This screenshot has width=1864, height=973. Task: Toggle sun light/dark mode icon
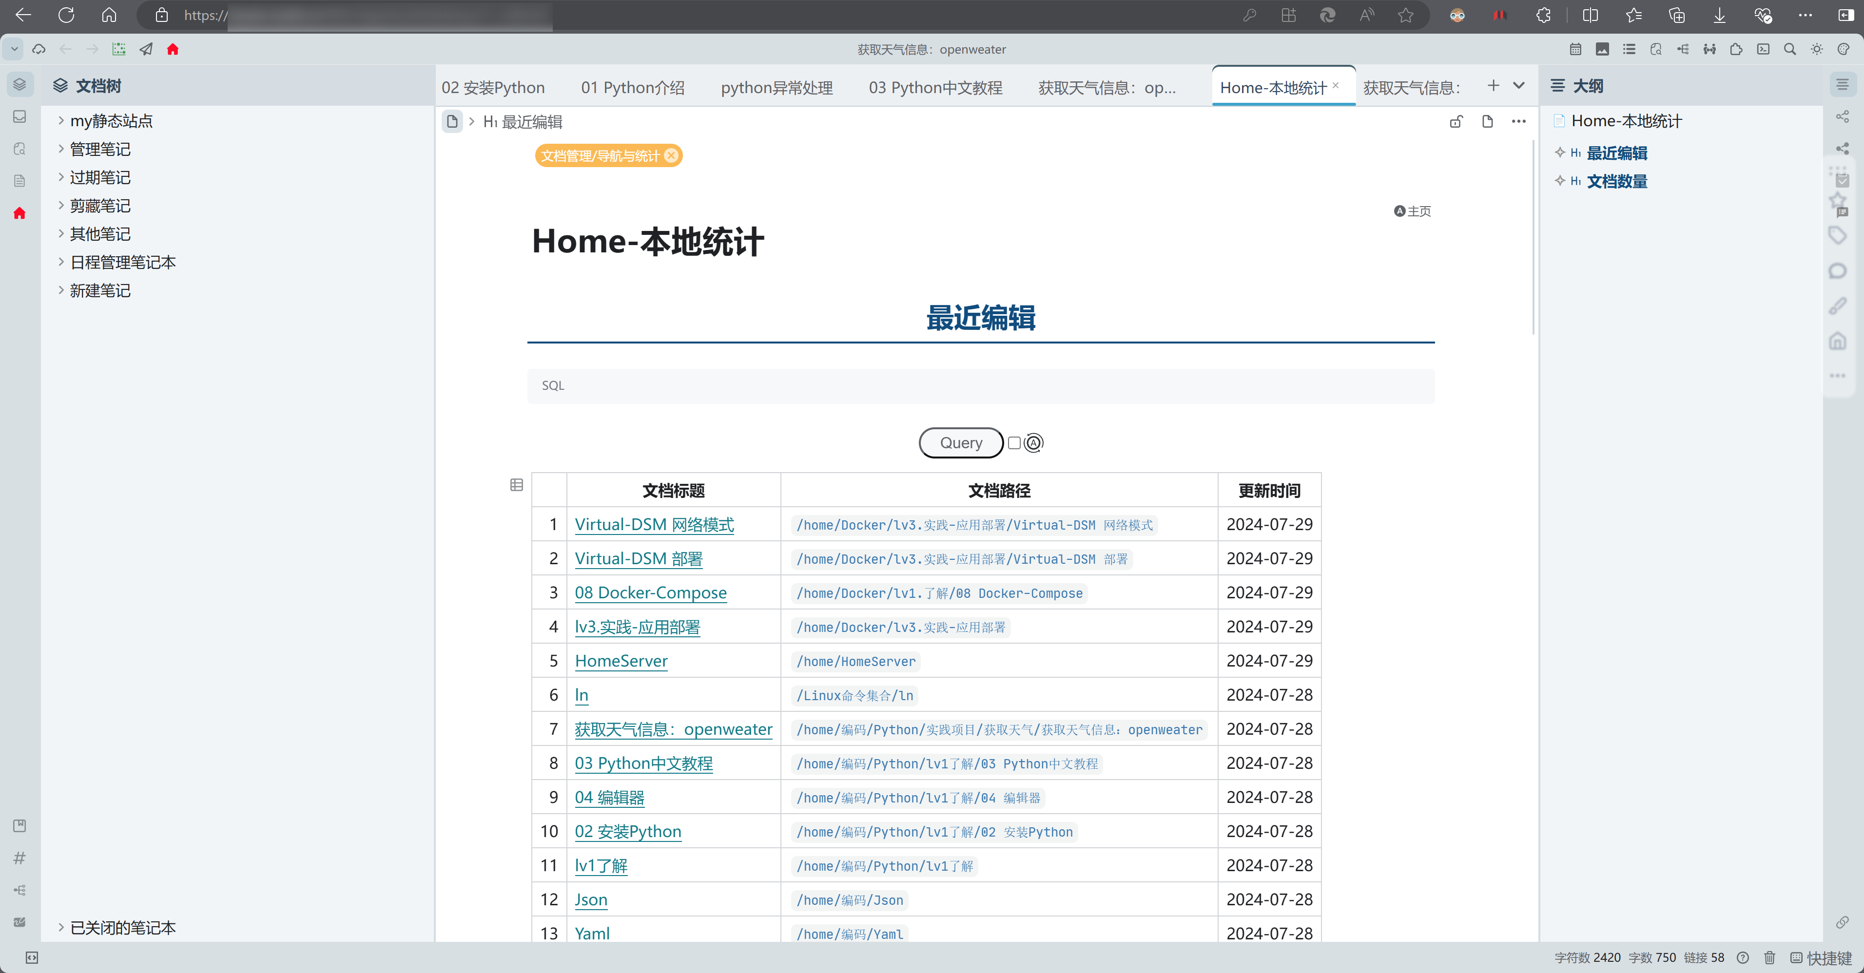[x=1816, y=49]
